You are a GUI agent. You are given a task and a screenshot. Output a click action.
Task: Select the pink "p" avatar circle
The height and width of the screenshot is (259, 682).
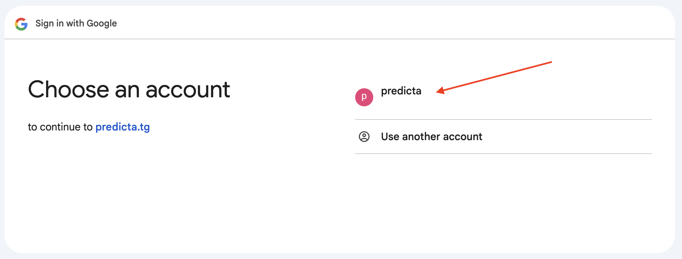(x=364, y=97)
